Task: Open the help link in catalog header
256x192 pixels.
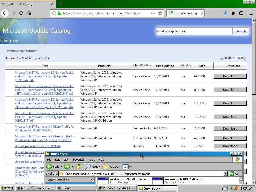Action: pyautogui.click(x=15, y=41)
